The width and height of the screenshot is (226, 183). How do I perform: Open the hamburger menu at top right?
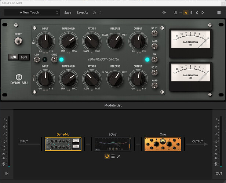pos(219,12)
